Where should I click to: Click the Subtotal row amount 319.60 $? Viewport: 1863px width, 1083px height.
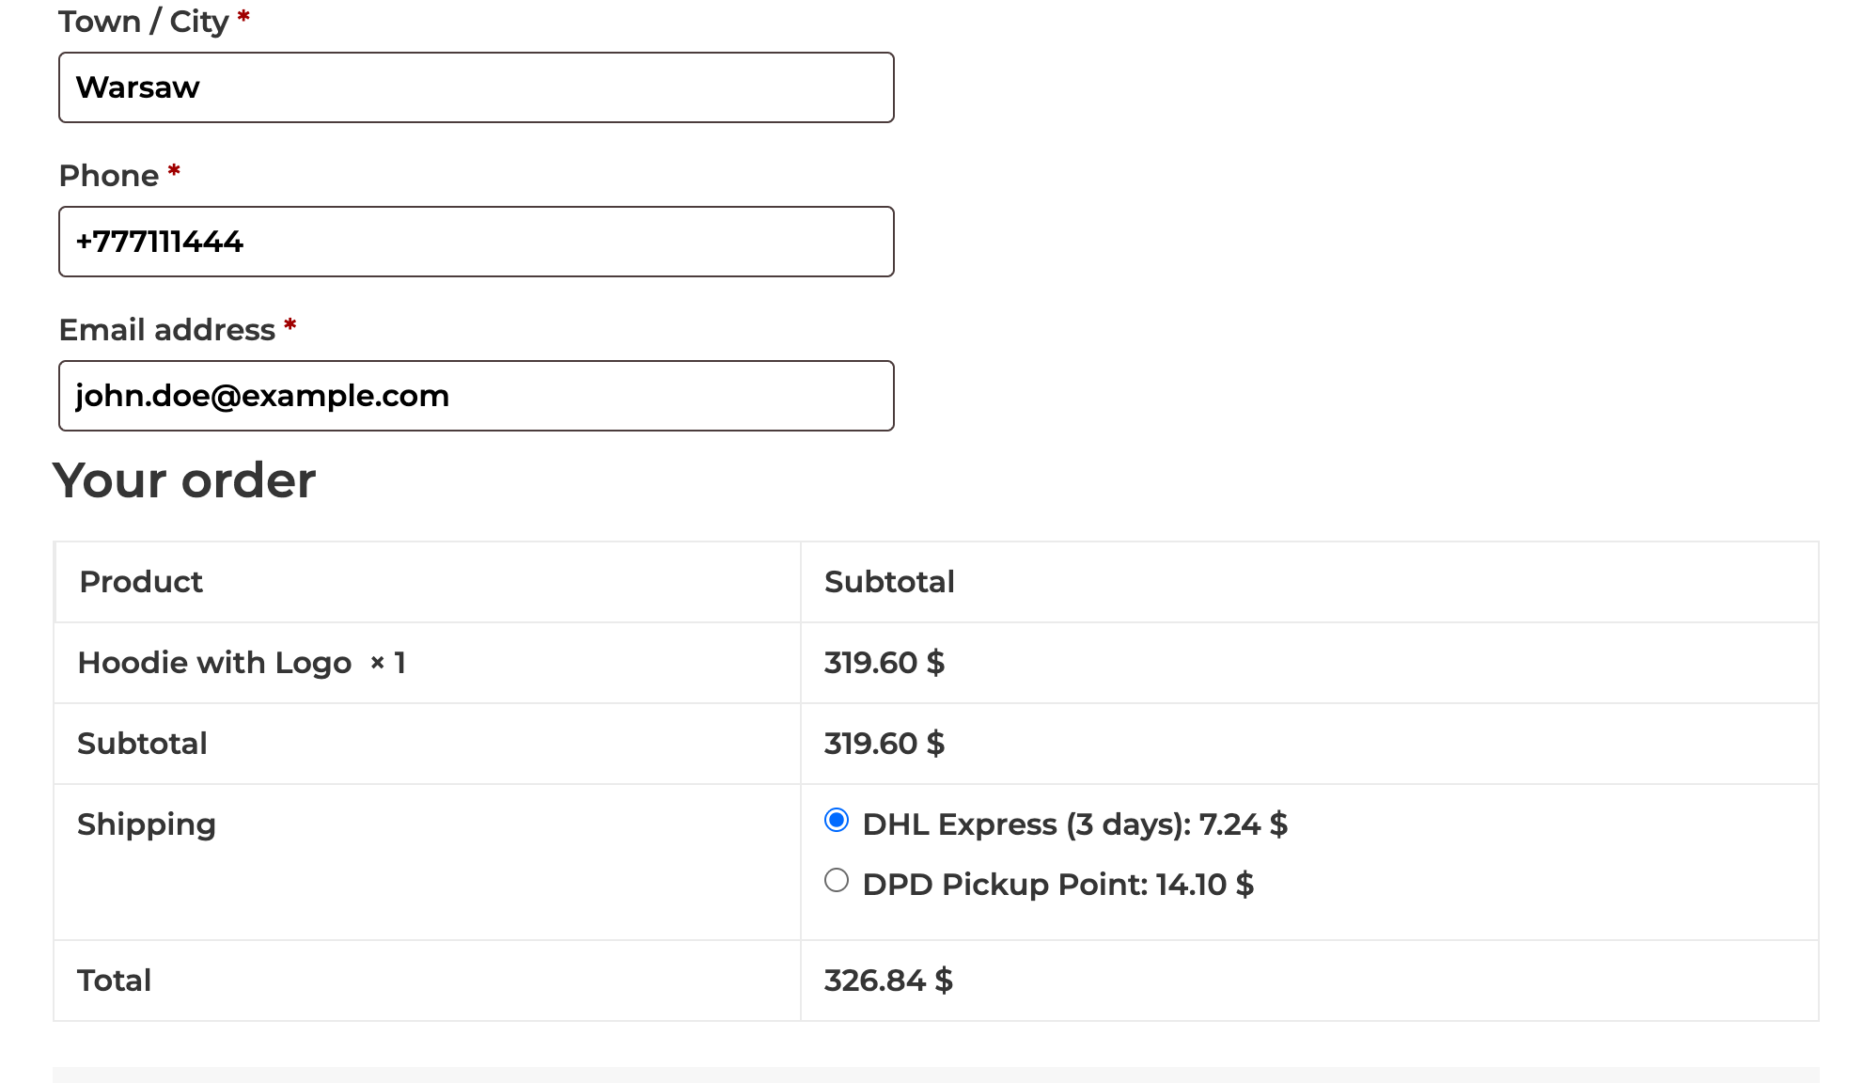tap(884, 744)
